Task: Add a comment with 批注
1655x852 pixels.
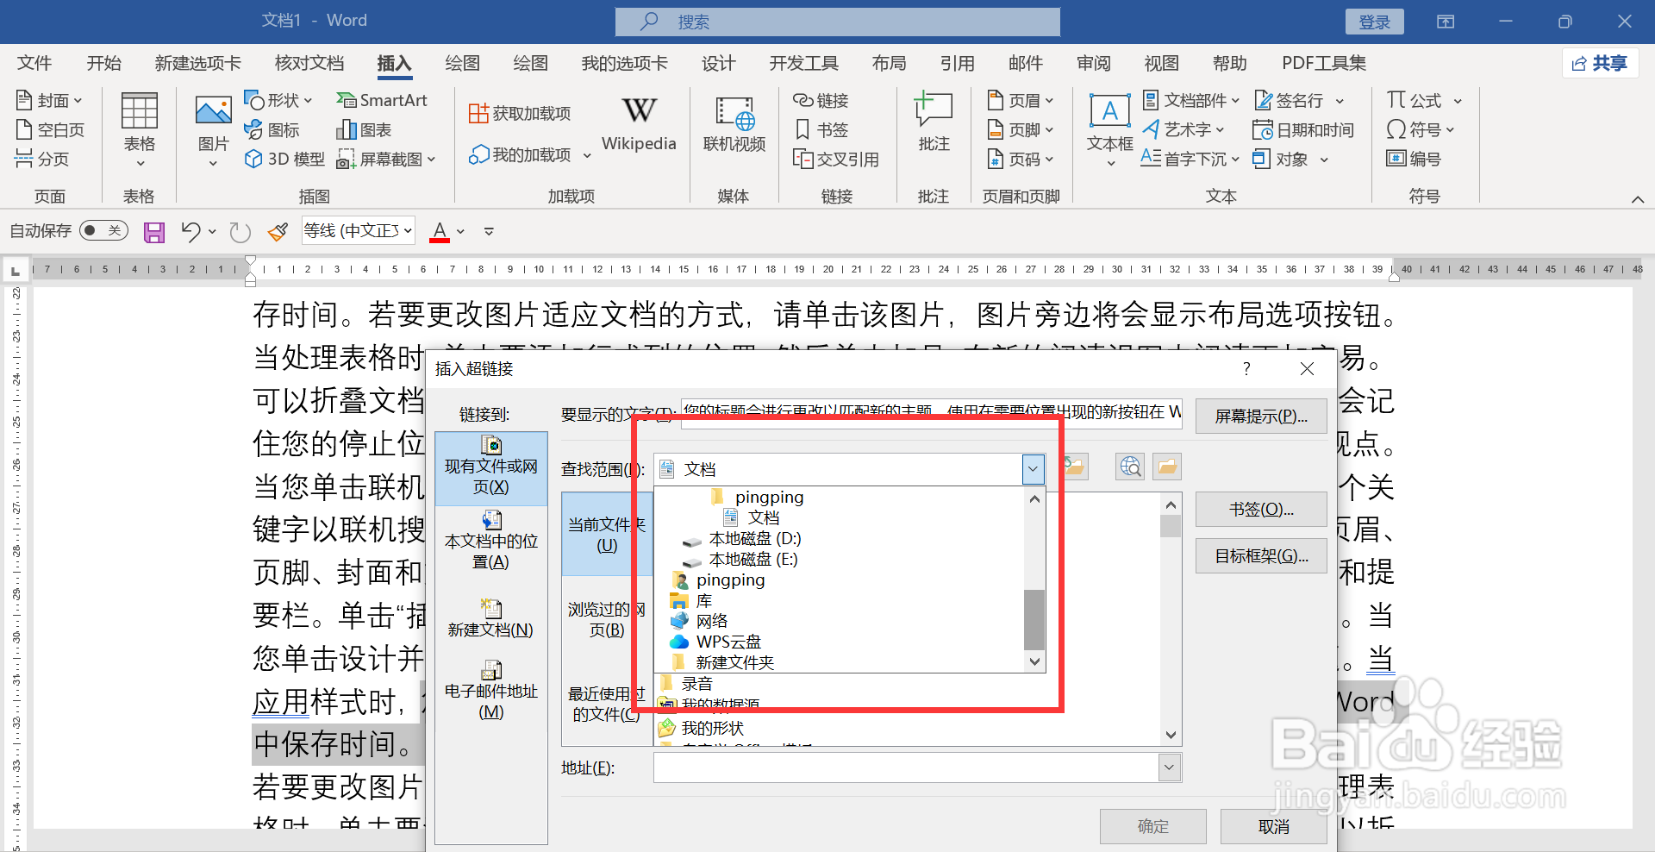Action: pyautogui.click(x=934, y=122)
